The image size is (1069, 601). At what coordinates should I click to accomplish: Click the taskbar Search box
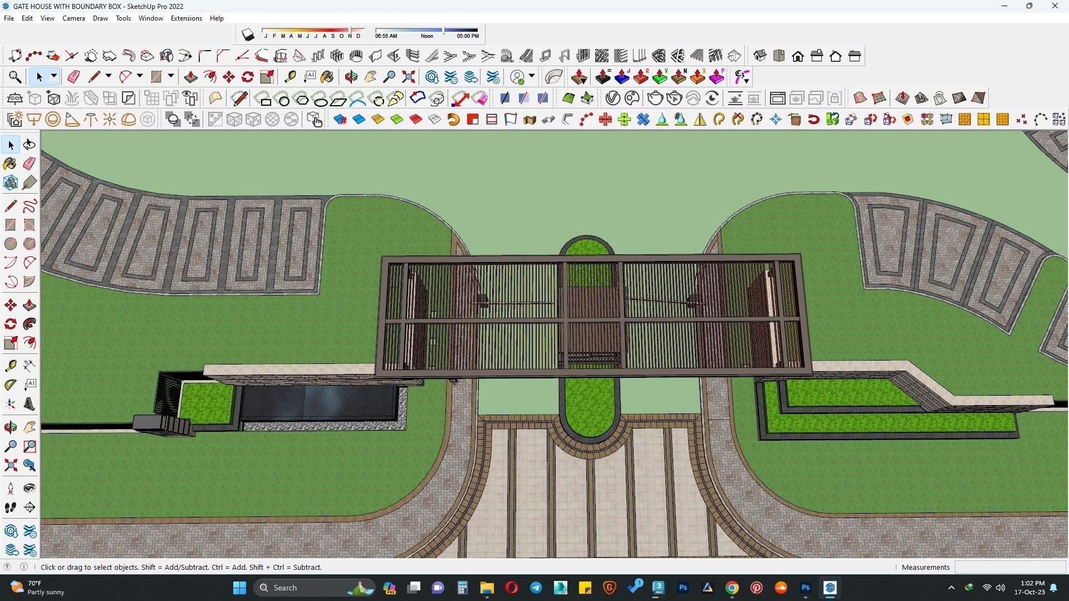pyautogui.click(x=314, y=588)
